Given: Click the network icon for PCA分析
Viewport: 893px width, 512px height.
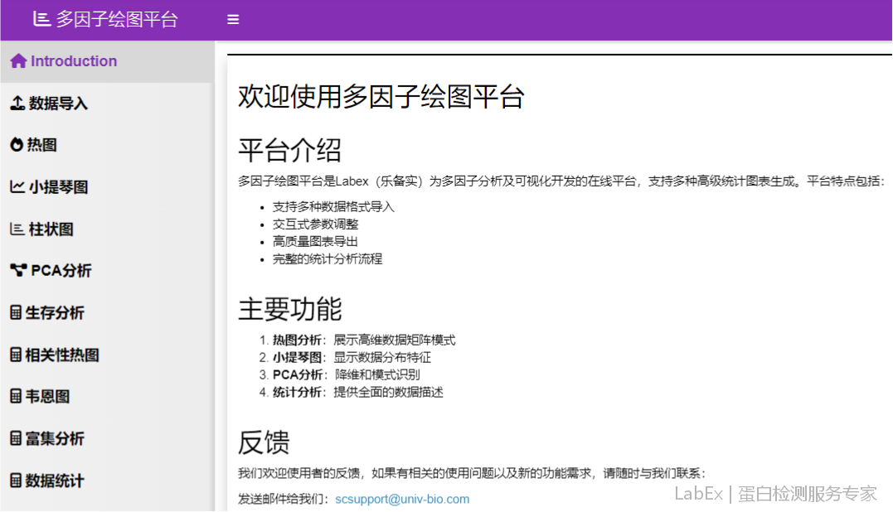Looking at the screenshot, I should (18, 271).
